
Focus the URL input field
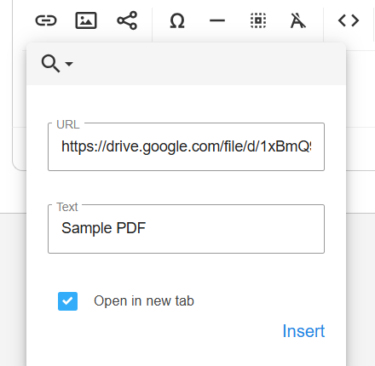pyautogui.click(x=186, y=146)
